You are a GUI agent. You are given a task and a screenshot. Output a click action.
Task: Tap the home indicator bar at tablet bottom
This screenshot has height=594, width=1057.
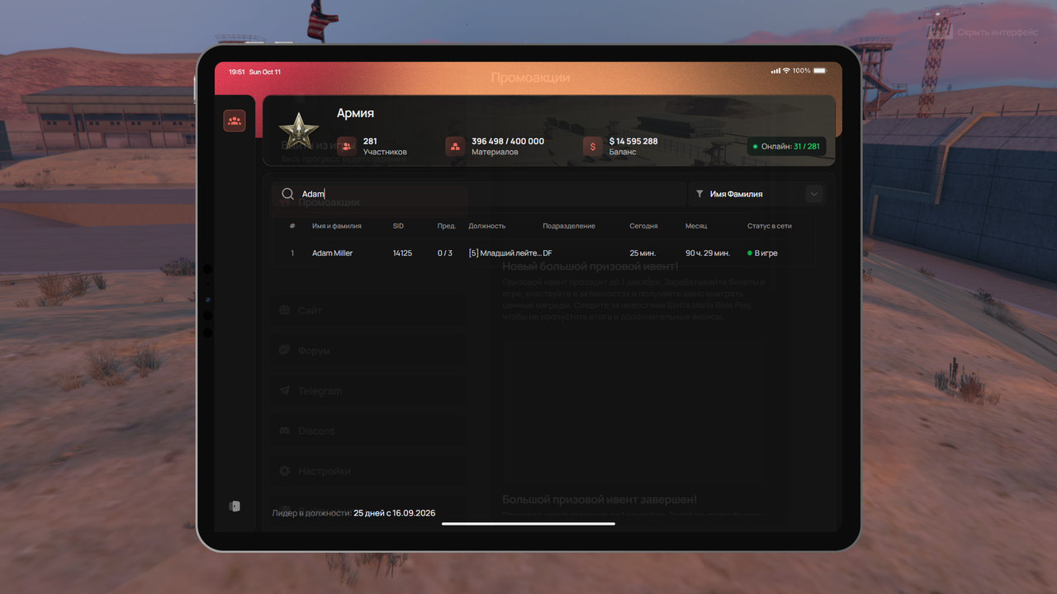coord(528,523)
